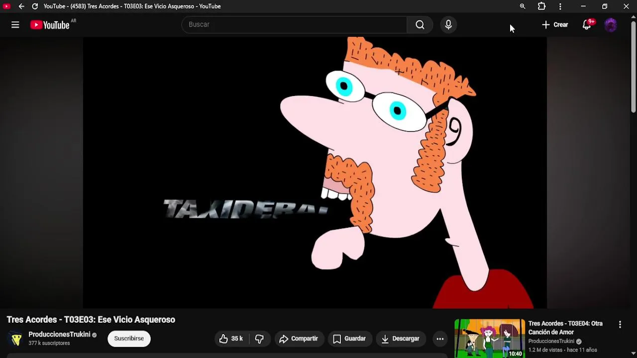Open the account avatar menu

tap(611, 25)
